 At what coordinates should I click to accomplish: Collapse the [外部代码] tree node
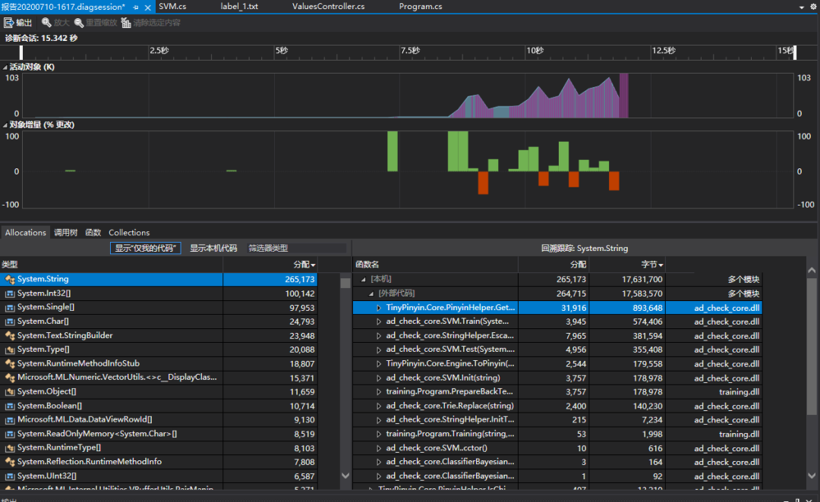[371, 293]
